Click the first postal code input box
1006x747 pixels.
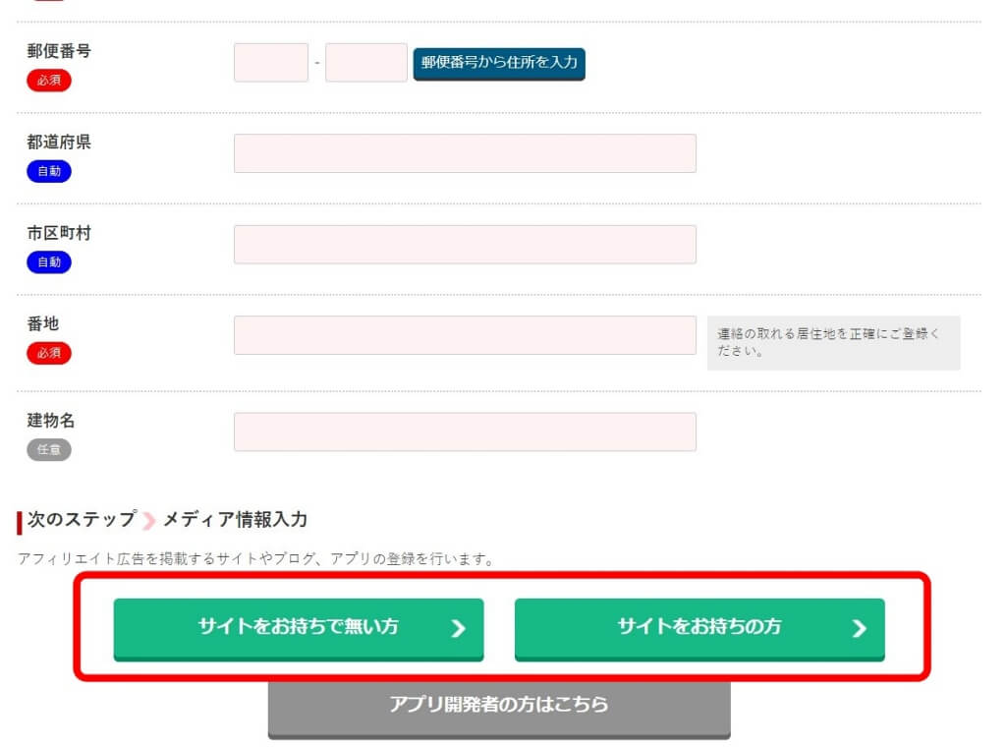[x=271, y=62]
